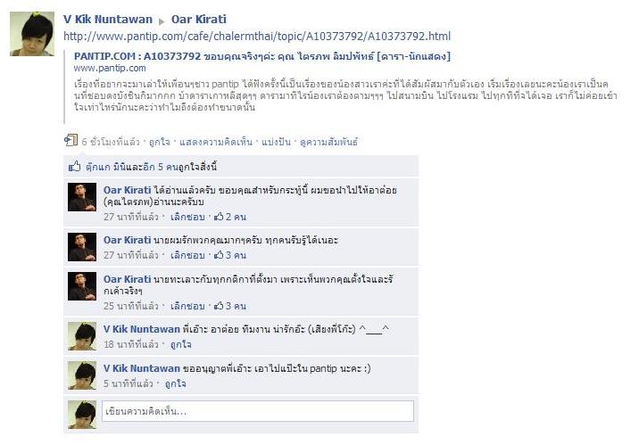The height and width of the screenshot is (445, 631).
Task: Like the 18-minute-old V Kik Nuntawan comment
Action: tap(180, 344)
